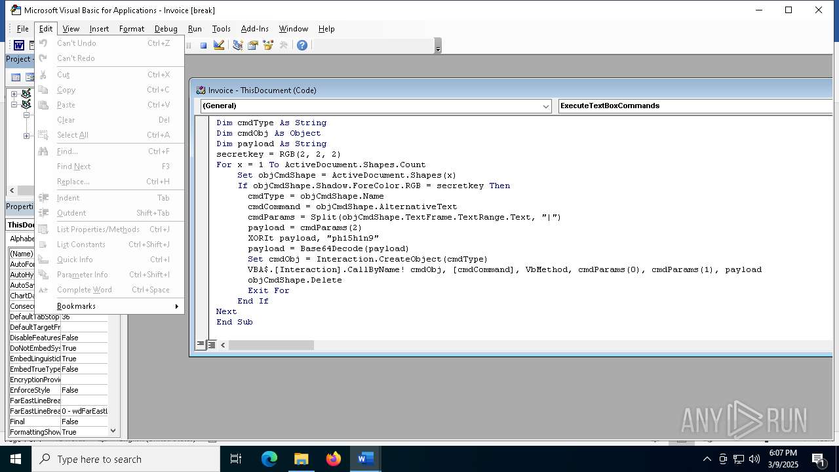
Task: Open the Window menu
Action: [293, 29]
